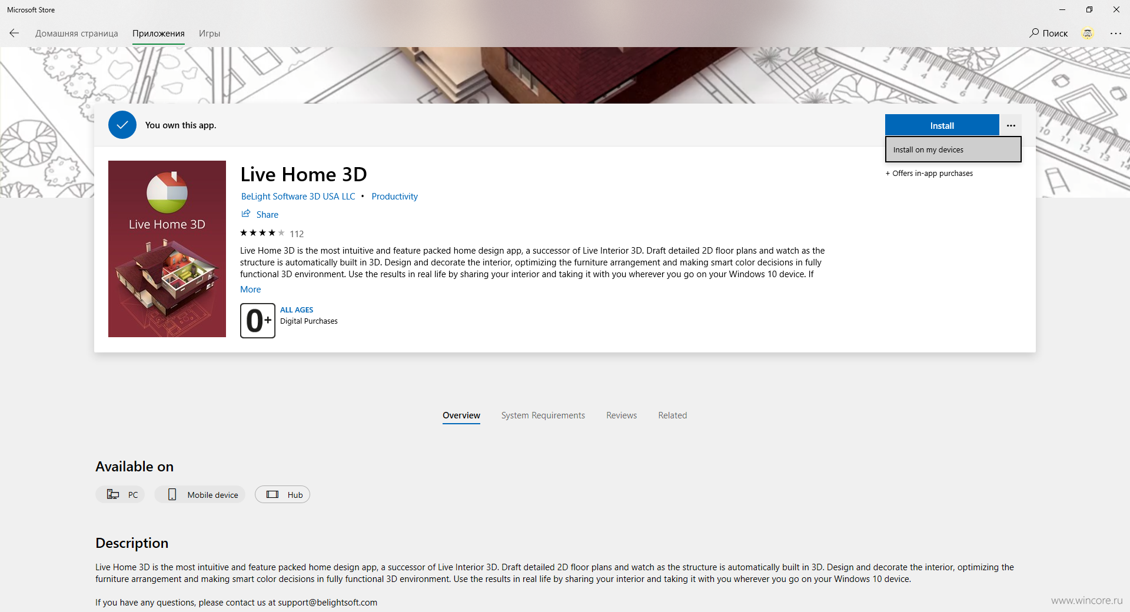
Task: Click the Mobile device chip
Action: tap(200, 495)
